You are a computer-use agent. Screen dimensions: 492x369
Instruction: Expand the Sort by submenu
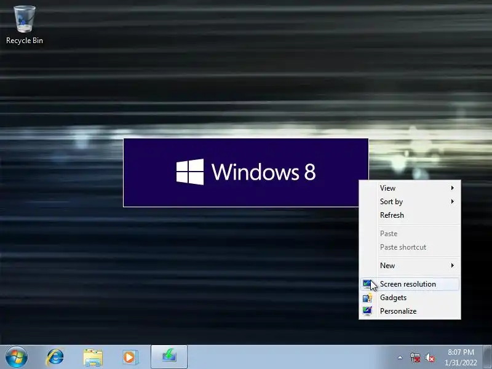pos(410,202)
